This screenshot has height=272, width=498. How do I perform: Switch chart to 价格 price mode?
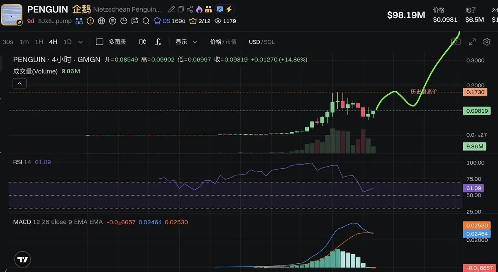pos(216,42)
